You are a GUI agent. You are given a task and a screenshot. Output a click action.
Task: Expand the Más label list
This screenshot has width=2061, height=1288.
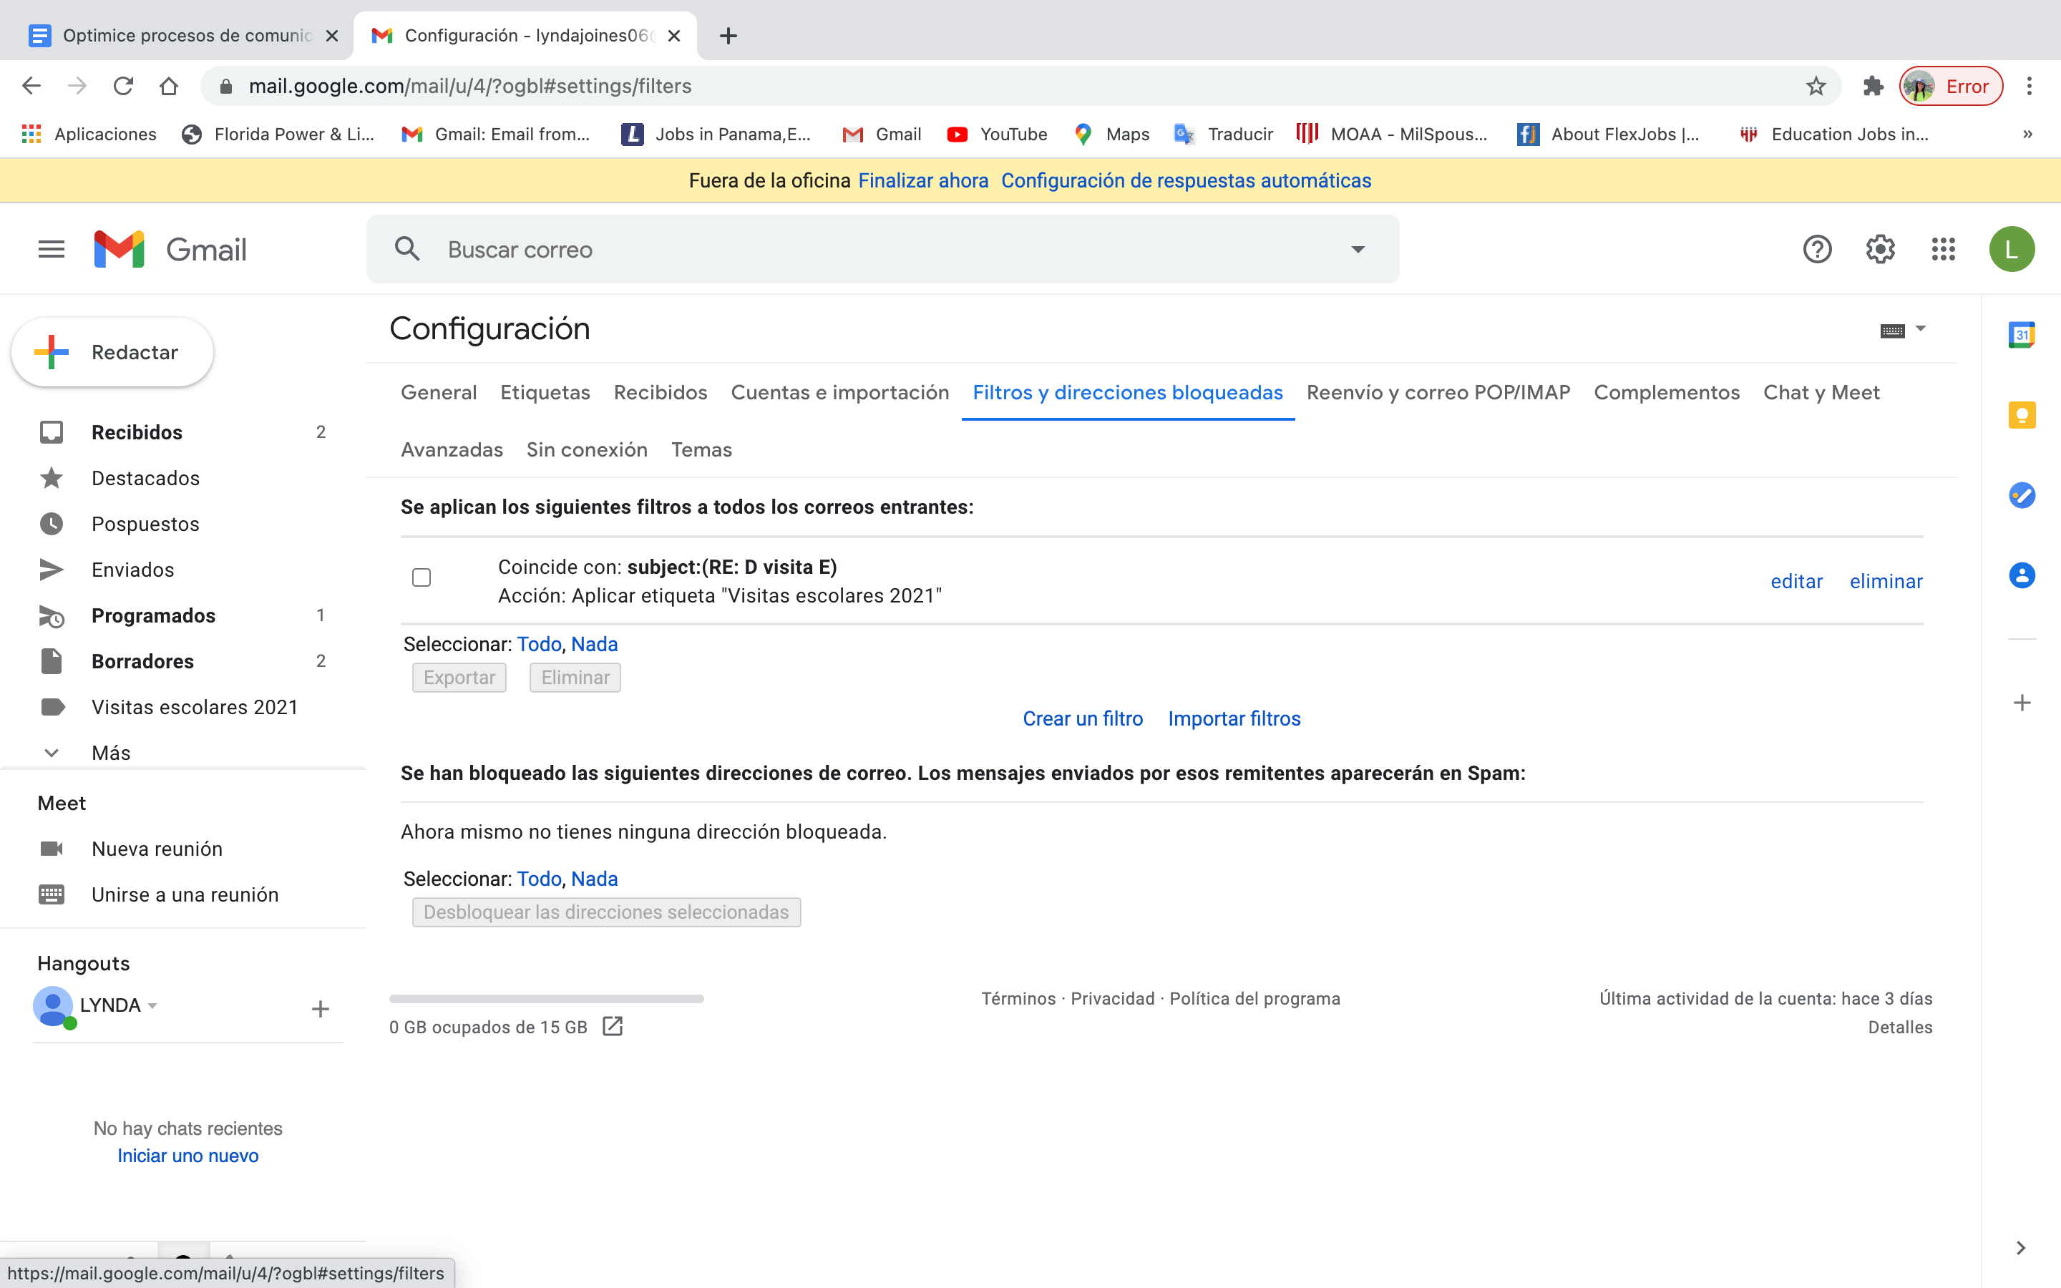point(111,753)
